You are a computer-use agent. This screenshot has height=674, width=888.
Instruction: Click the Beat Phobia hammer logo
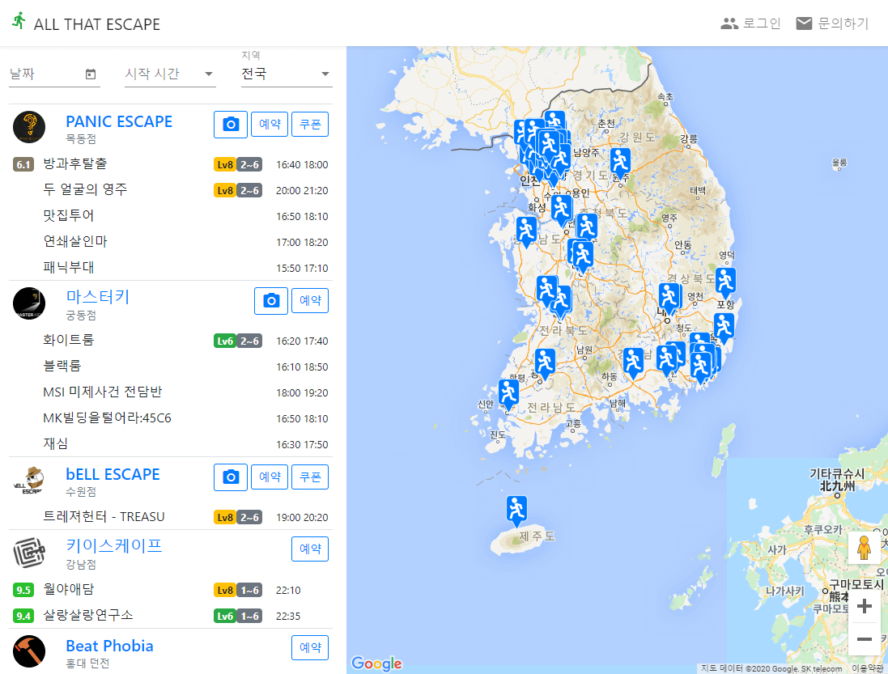29,651
